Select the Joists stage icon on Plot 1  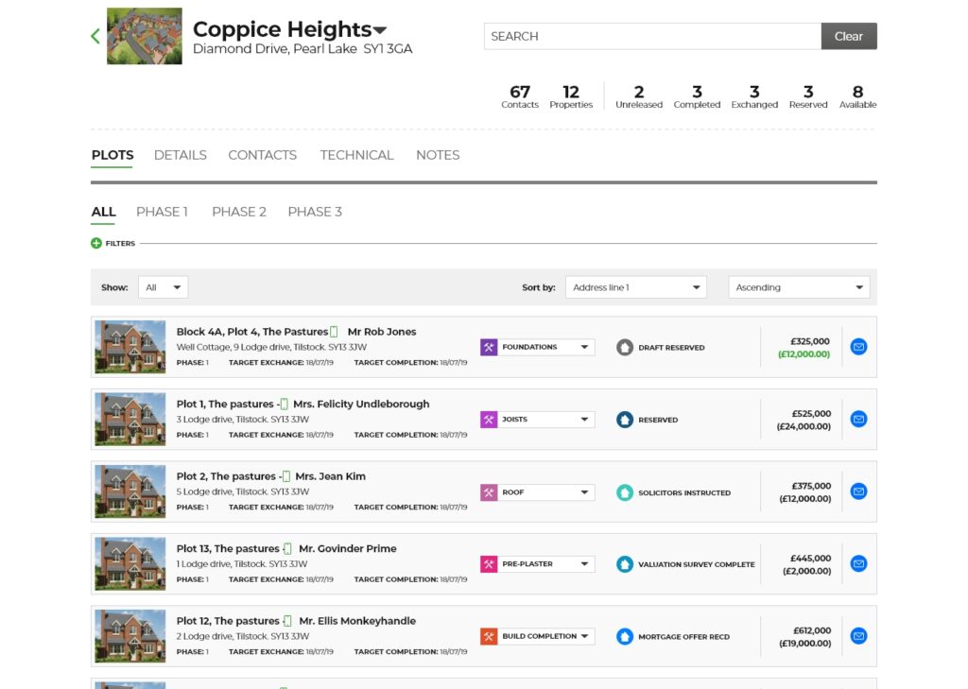tap(488, 419)
